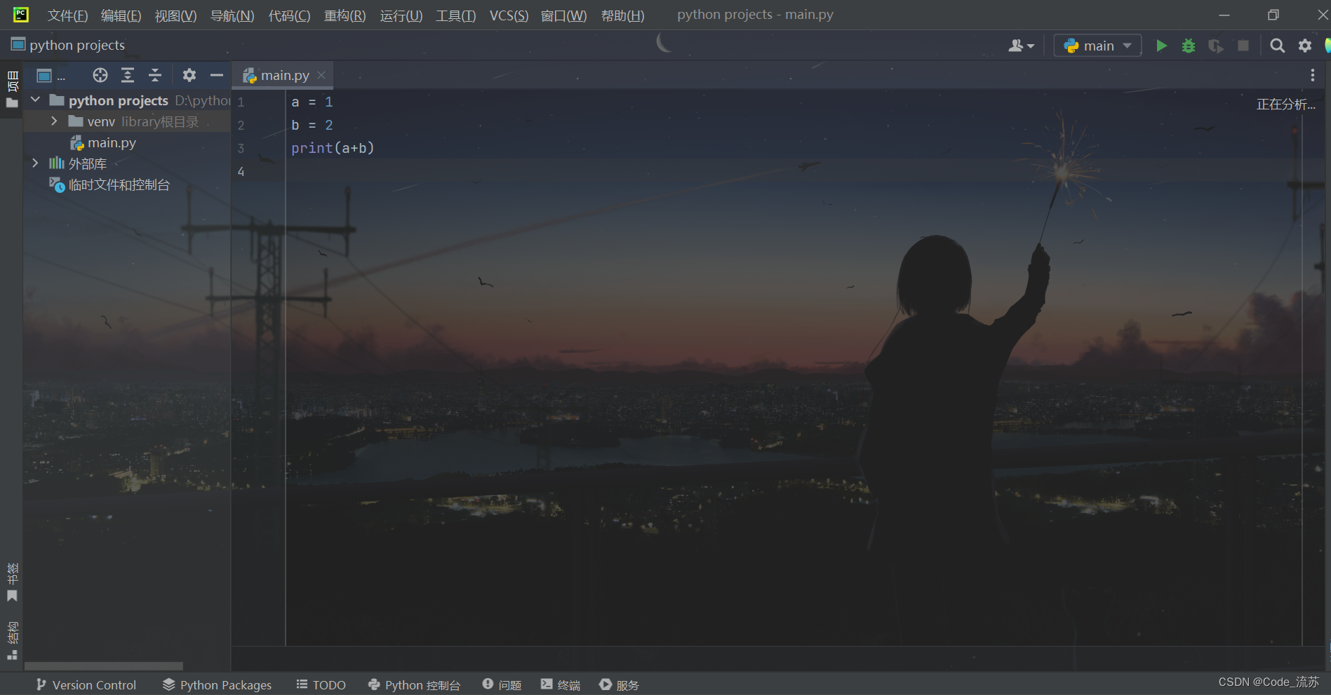Viewport: 1331px width, 695px height.
Task: Toggle the 结构 structure sidebar button
Action: 12,640
